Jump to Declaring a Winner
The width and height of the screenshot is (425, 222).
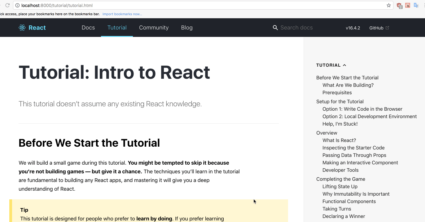[x=344, y=216]
